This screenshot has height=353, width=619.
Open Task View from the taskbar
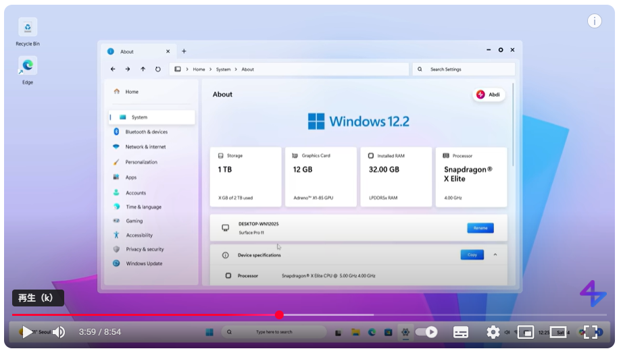click(x=339, y=333)
